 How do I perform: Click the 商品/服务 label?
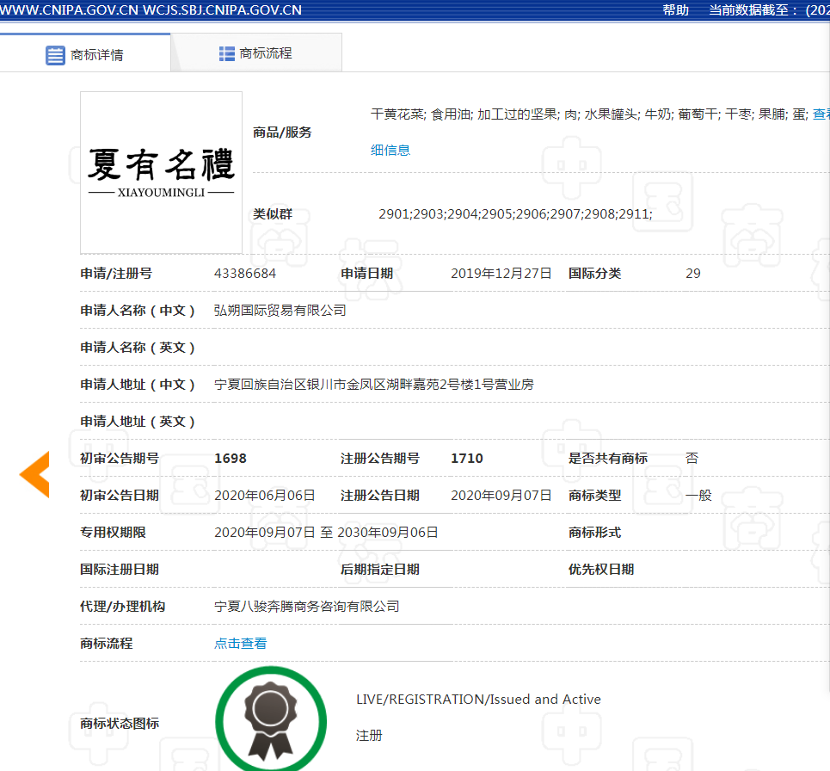(x=282, y=133)
